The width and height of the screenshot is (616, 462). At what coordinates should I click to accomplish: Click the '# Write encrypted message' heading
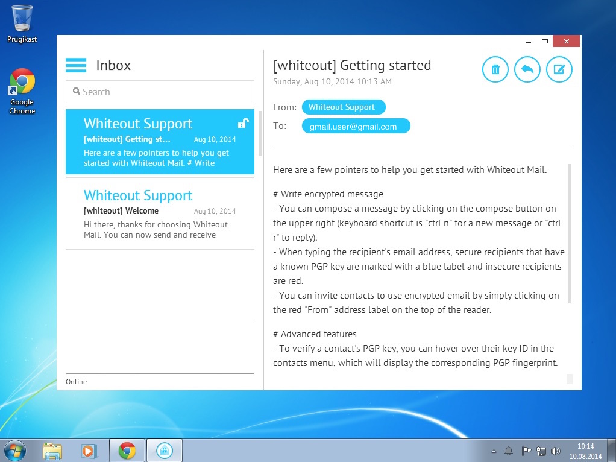pos(328,194)
